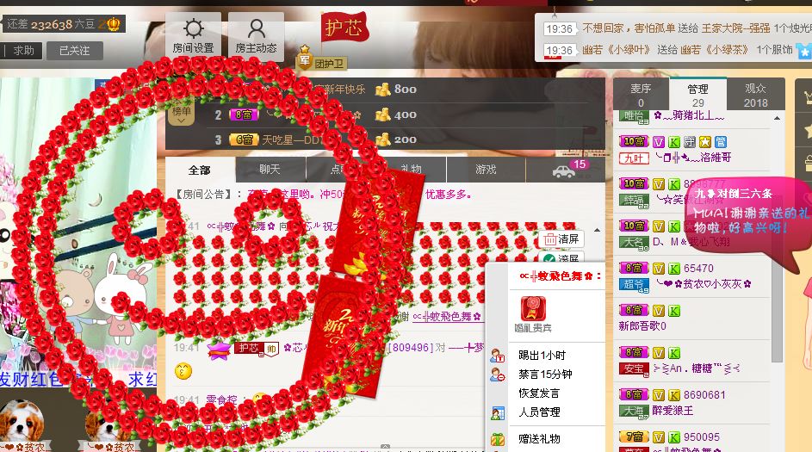Click the 婚礼贵宾 medal icon
The image size is (812, 452).
pos(533,308)
